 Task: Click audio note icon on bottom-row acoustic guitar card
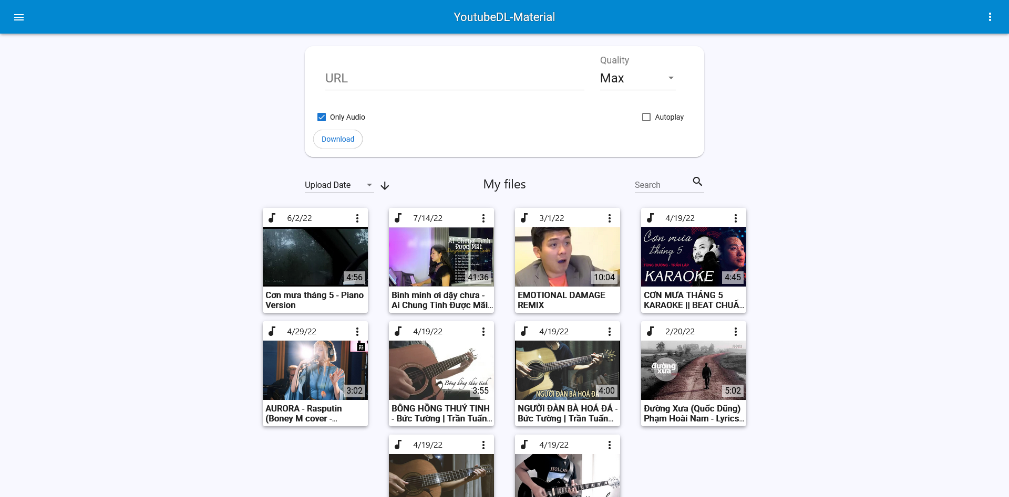398,445
